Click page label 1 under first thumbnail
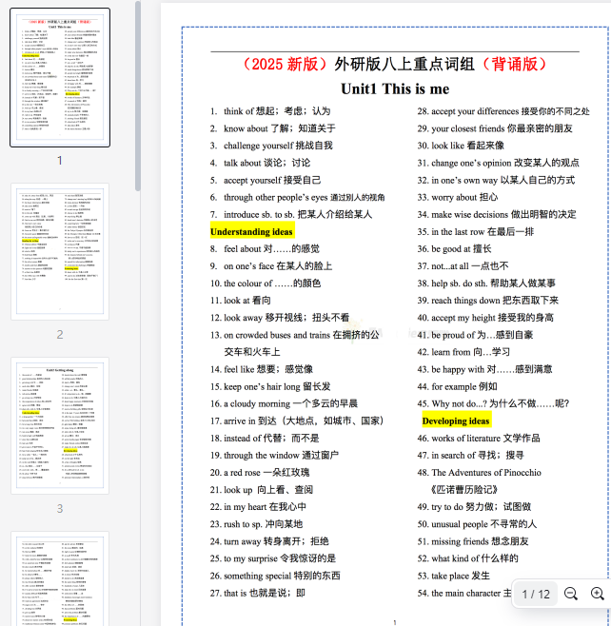Screen dimensions: 611x626 coord(59,160)
